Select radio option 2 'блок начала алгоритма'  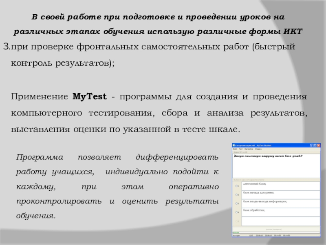pos(237,194)
